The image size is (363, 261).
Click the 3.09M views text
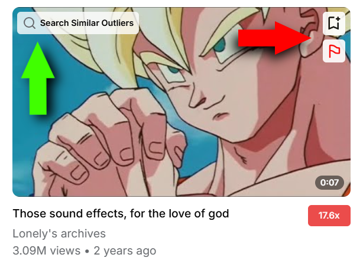[x=47, y=250]
